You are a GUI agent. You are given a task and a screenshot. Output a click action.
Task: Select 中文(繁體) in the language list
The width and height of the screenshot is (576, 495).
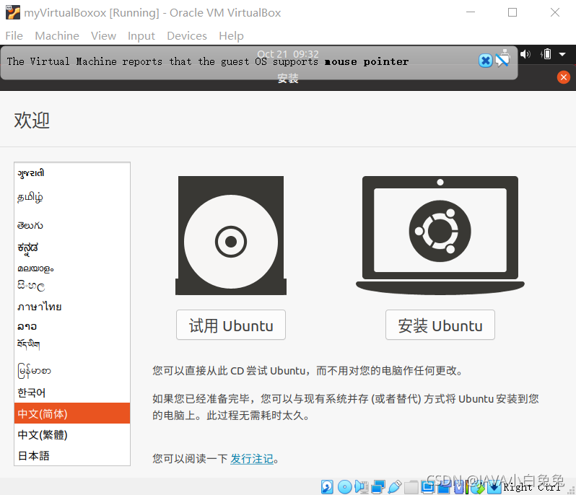click(x=72, y=435)
